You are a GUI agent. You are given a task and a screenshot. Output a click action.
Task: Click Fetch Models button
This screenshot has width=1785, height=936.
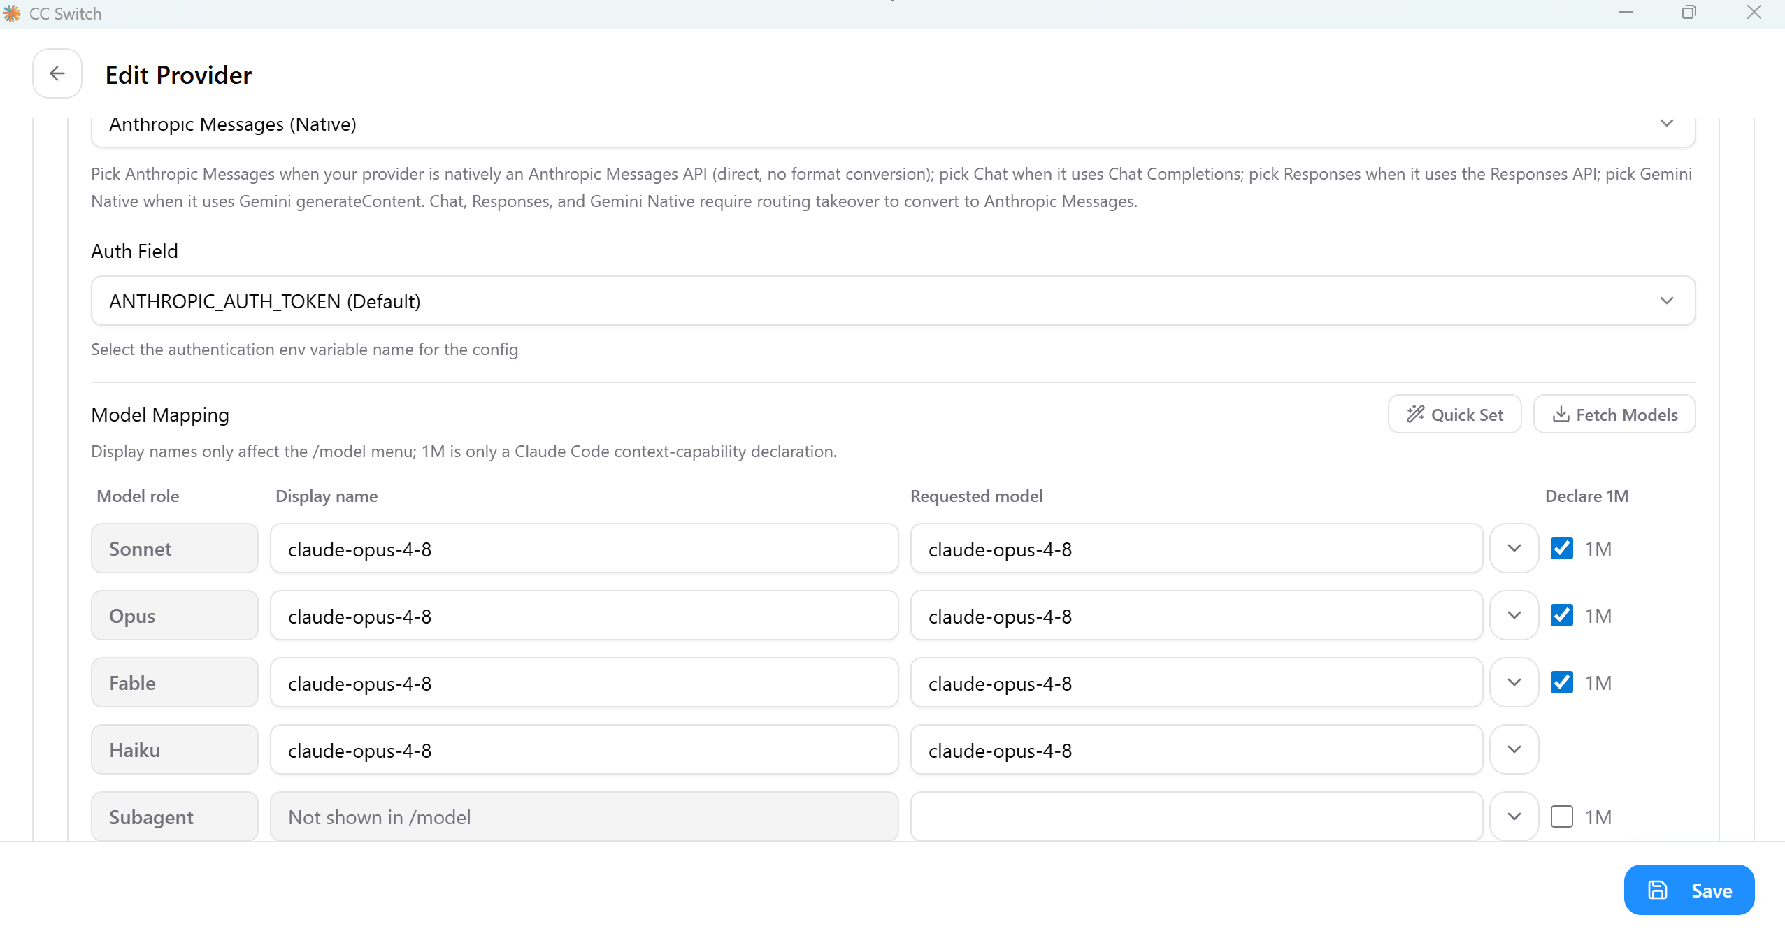pos(1614,415)
